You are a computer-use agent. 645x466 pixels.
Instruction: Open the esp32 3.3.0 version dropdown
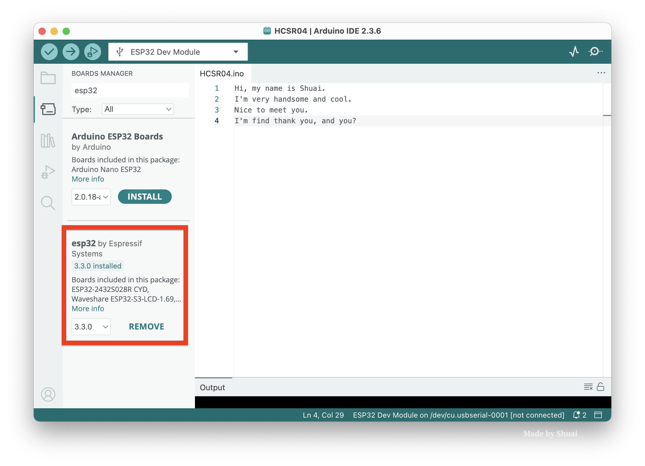click(91, 327)
